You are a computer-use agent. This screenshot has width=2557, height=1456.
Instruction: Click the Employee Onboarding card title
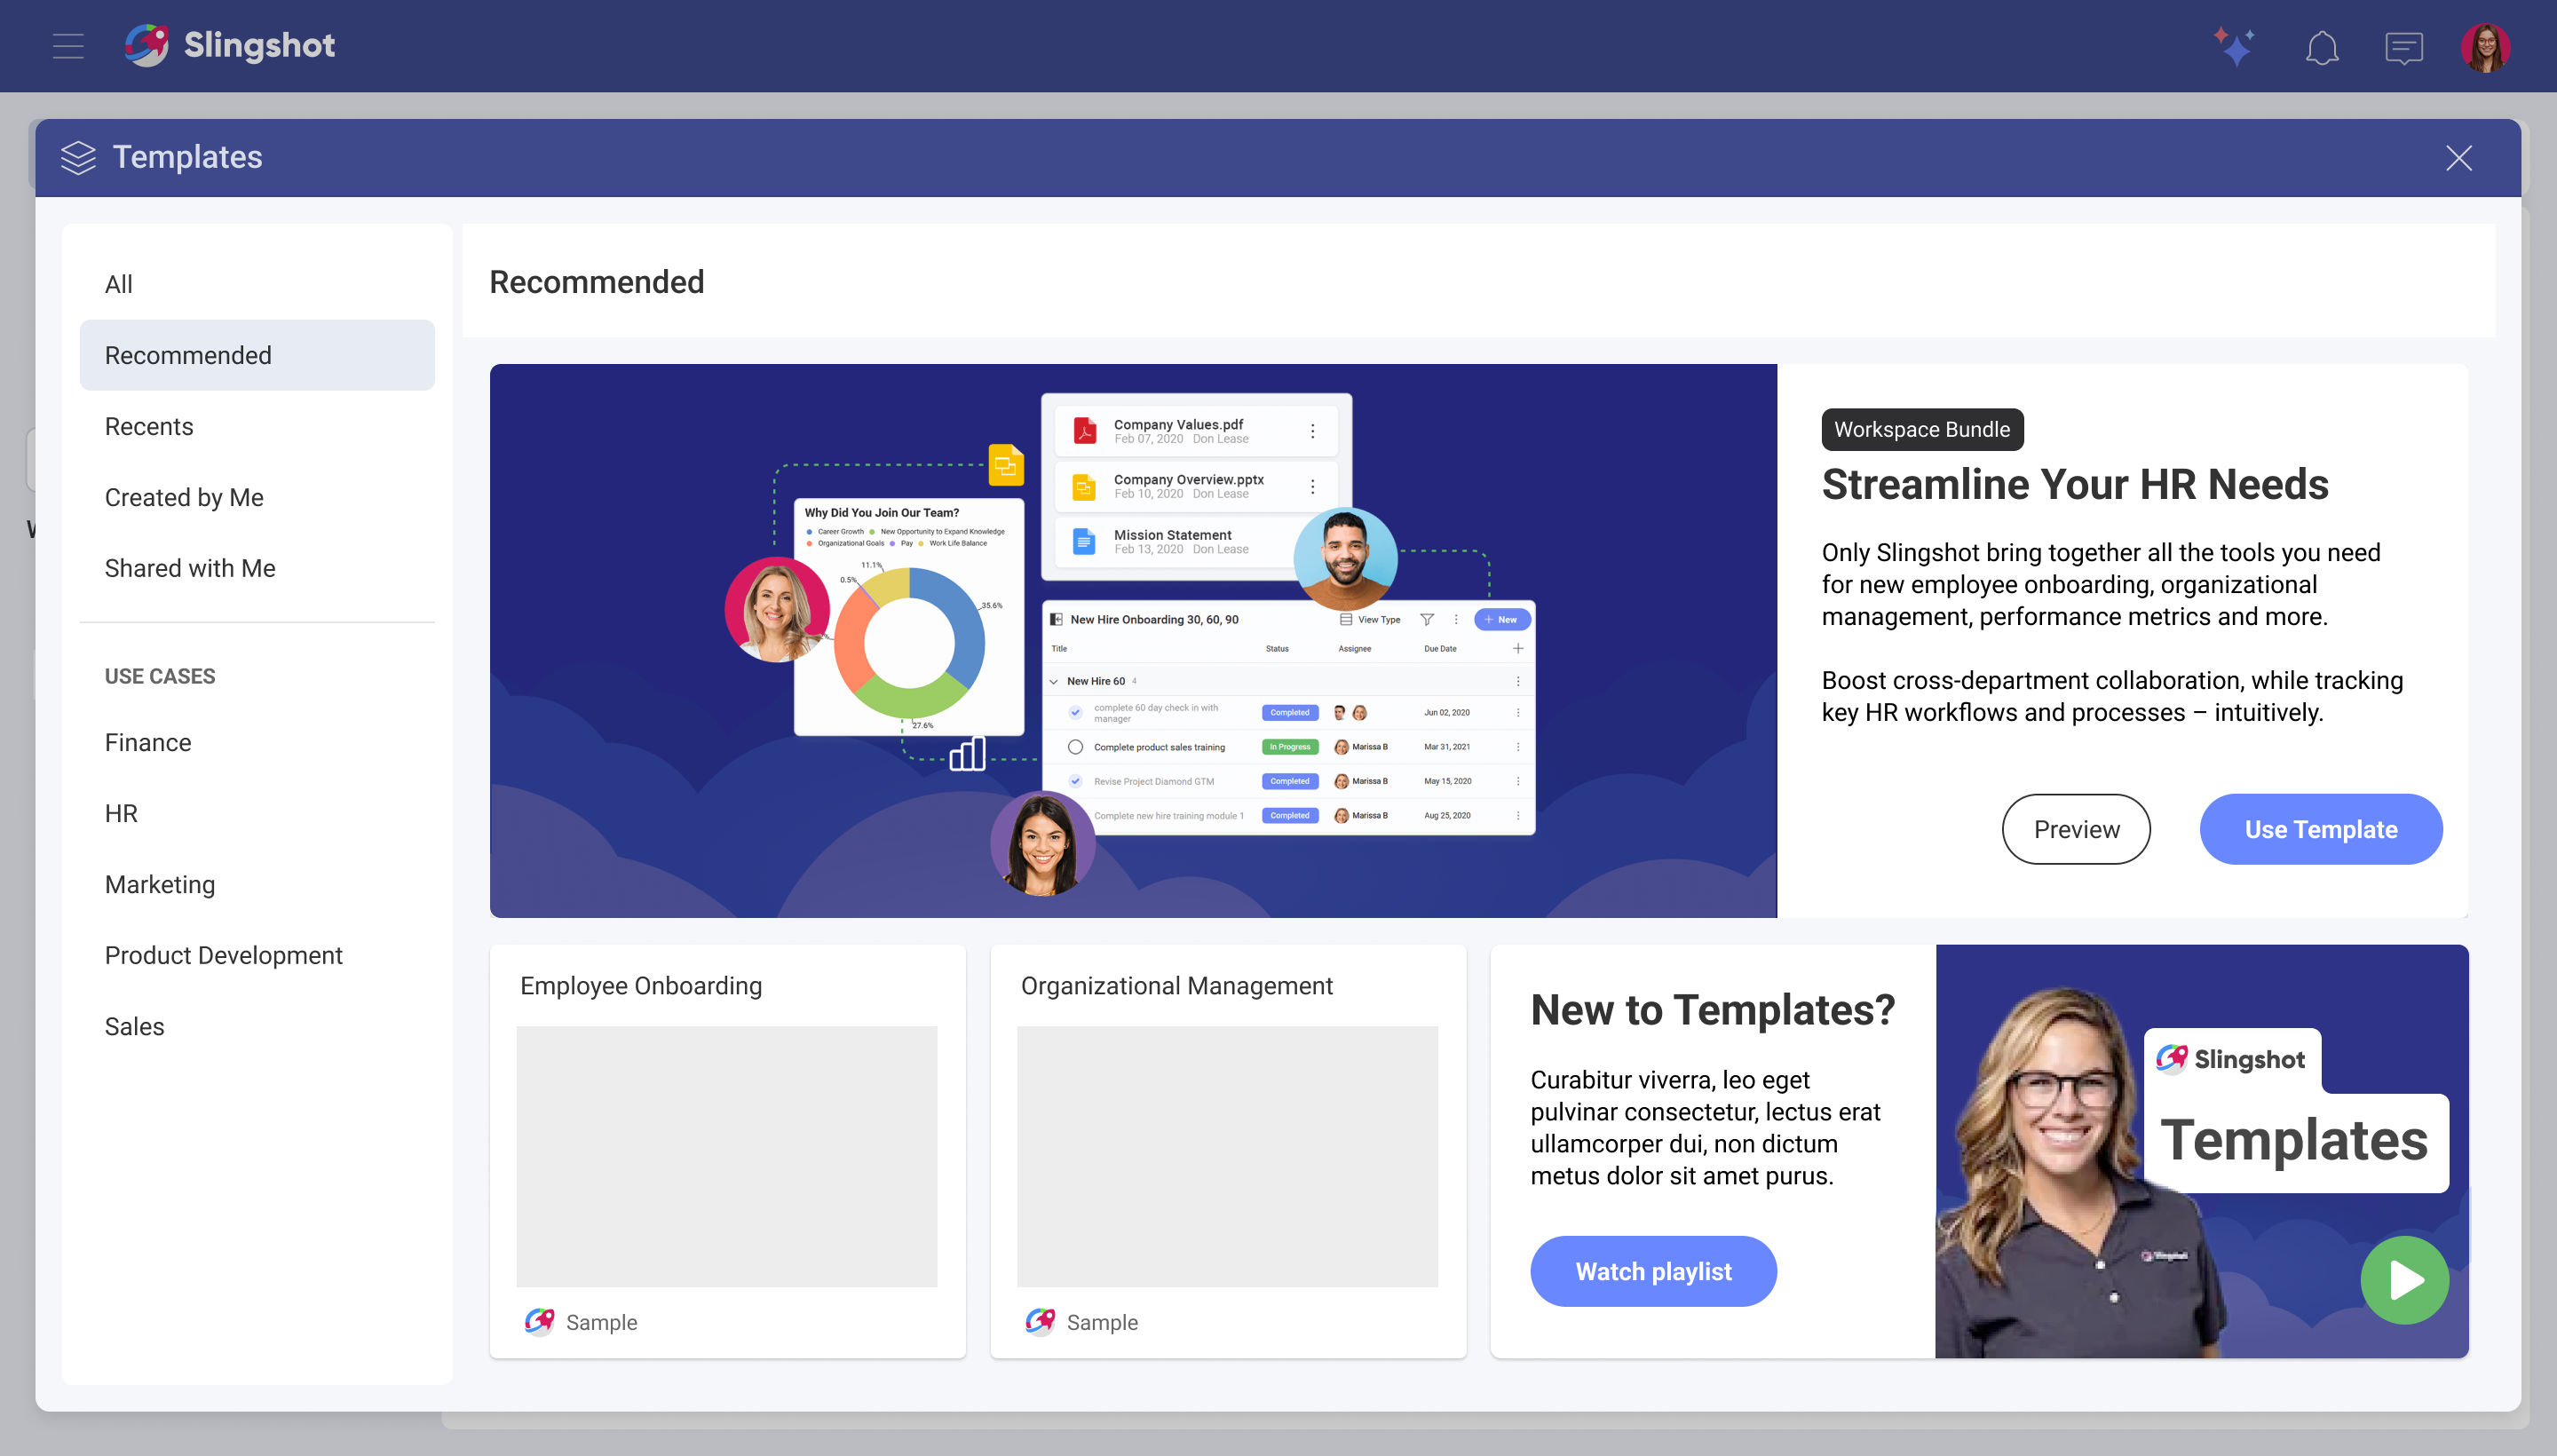point(641,986)
